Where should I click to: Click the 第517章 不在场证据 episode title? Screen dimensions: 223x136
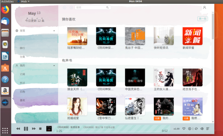(x=99, y=127)
